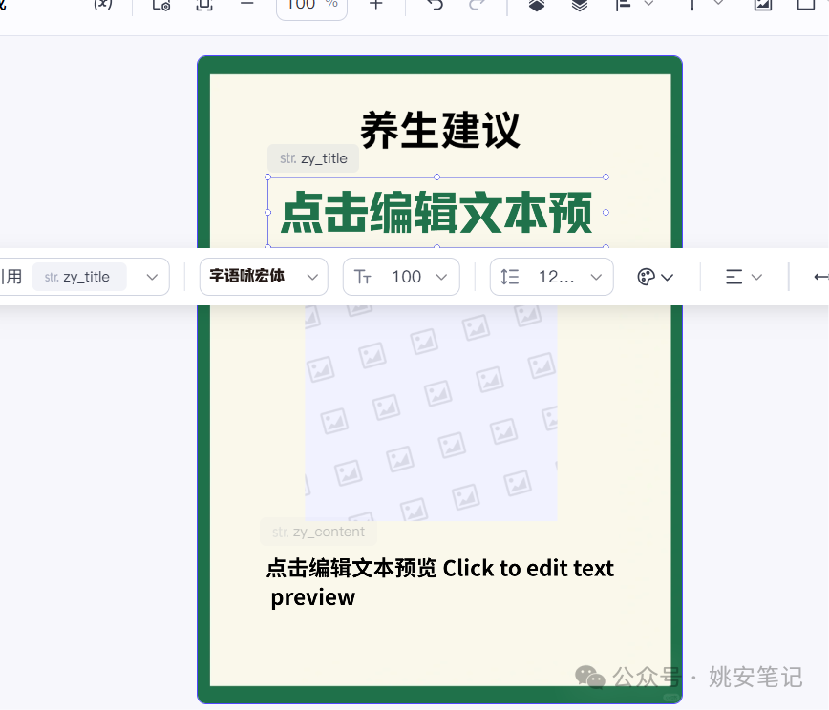Zoom in with the plus button
The height and width of the screenshot is (710, 829).
tap(376, 4)
